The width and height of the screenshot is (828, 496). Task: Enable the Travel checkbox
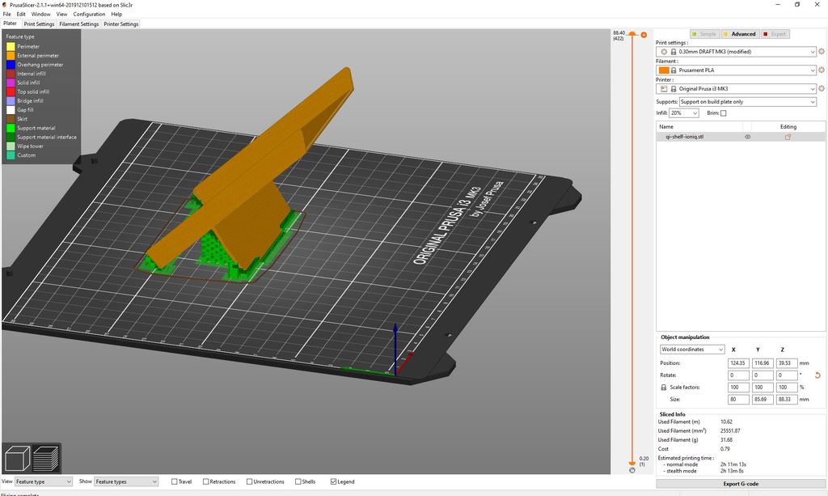coord(175,481)
